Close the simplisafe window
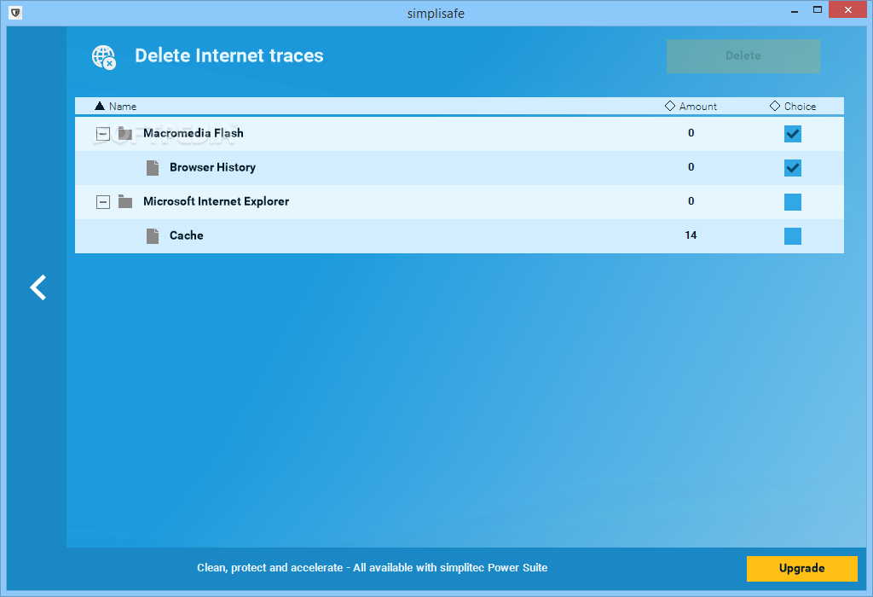This screenshot has width=873, height=597. [x=847, y=9]
